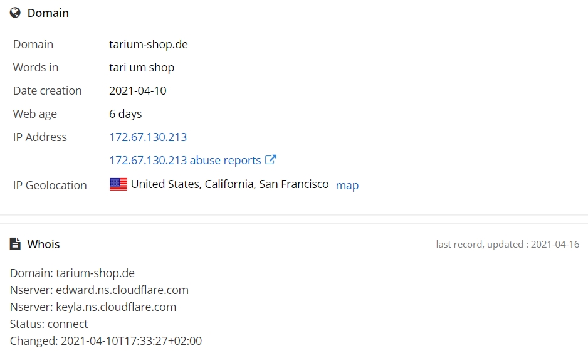
Task: Click the date creation value 2021-04-10
Action: pos(138,91)
